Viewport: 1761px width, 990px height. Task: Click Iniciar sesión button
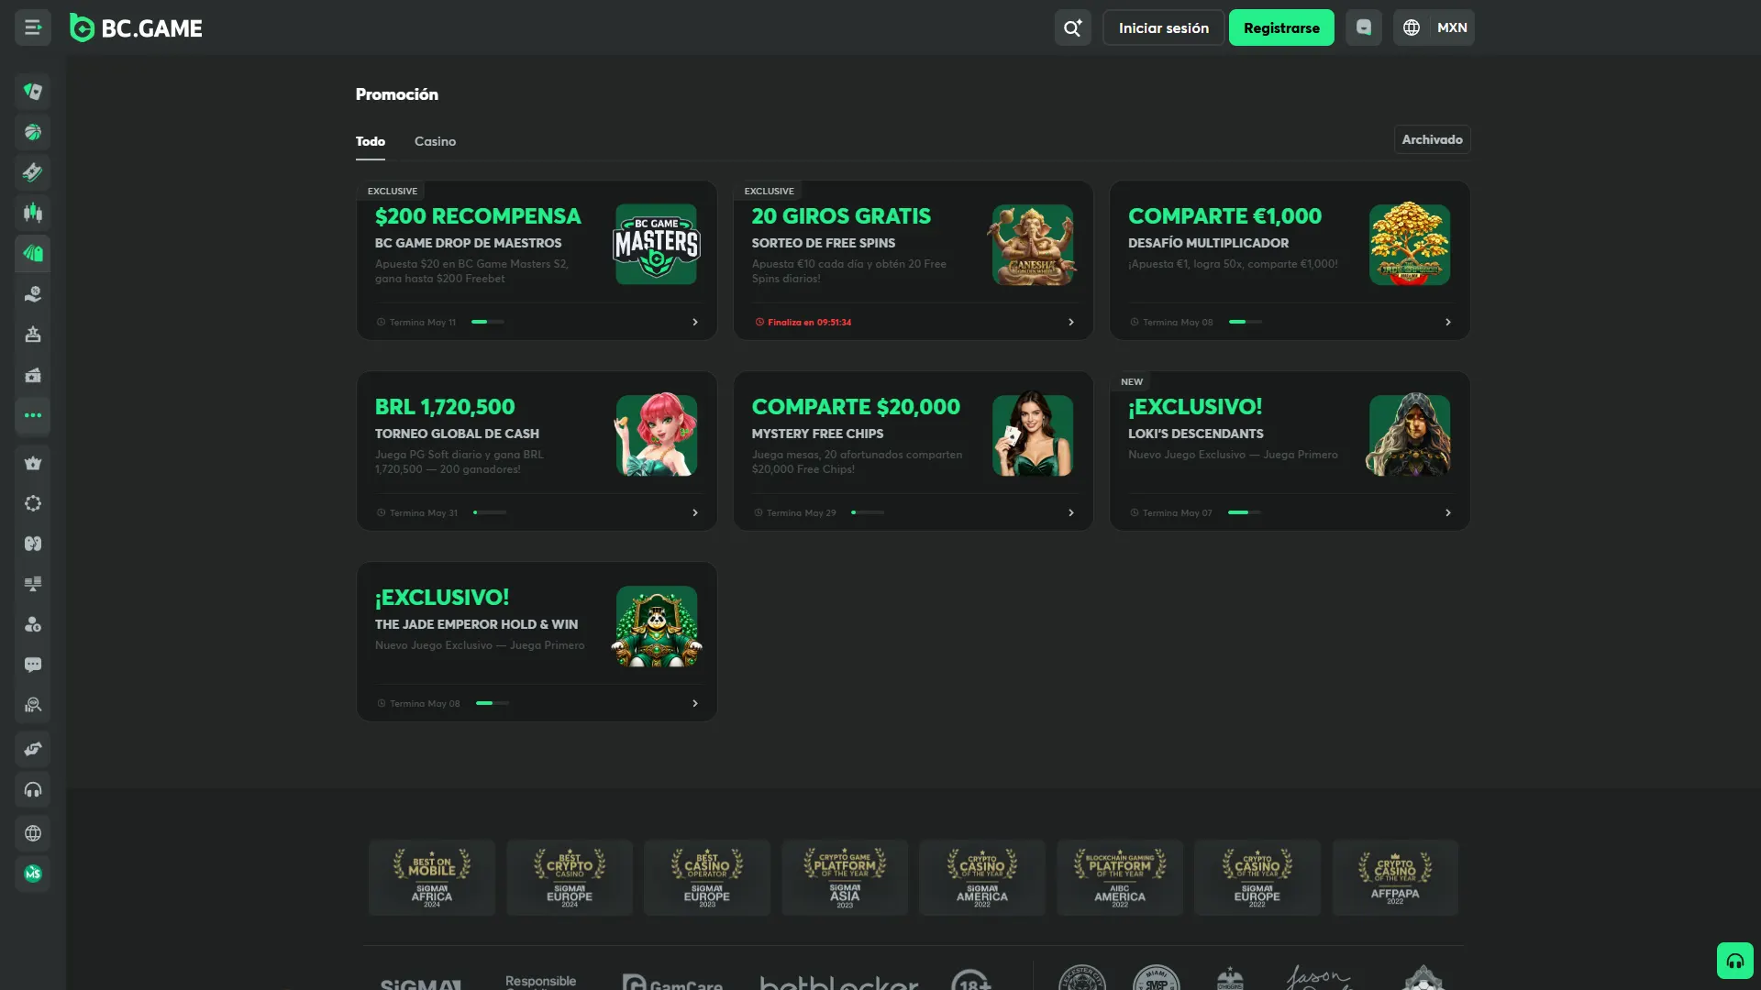[1164, 27]
